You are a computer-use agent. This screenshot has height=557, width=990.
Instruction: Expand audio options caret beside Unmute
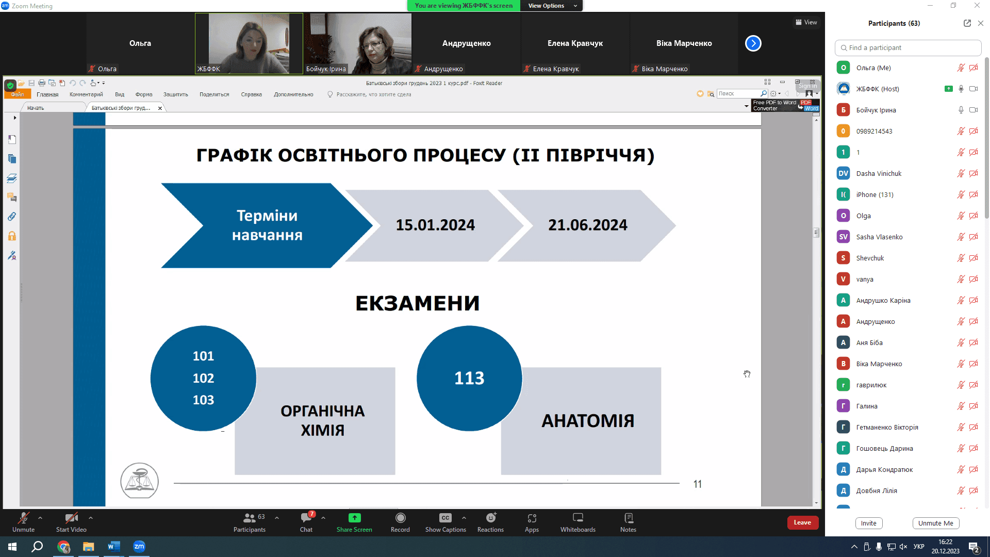tap(40, 518)
